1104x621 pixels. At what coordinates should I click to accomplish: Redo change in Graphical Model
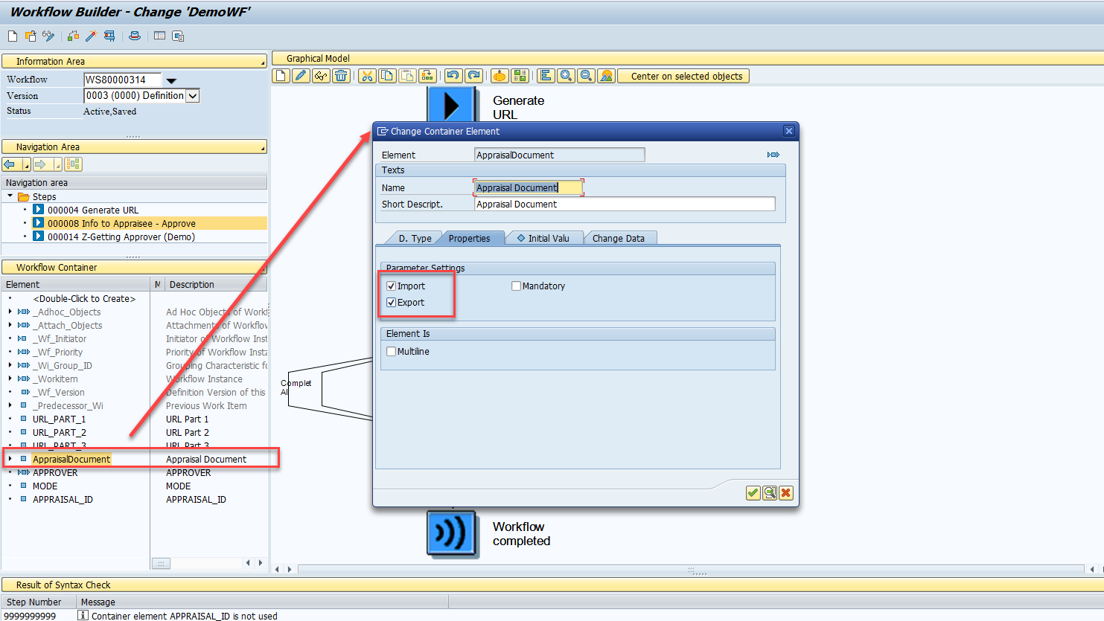pos(473,76)
